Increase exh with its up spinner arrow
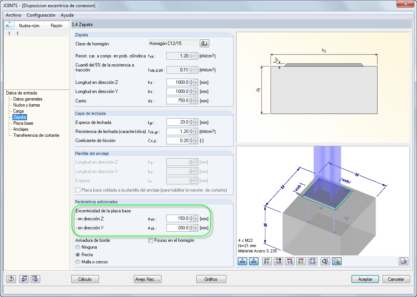 191,217
